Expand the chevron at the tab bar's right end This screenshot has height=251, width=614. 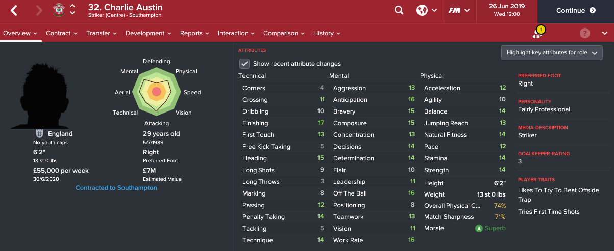point(605,33)
